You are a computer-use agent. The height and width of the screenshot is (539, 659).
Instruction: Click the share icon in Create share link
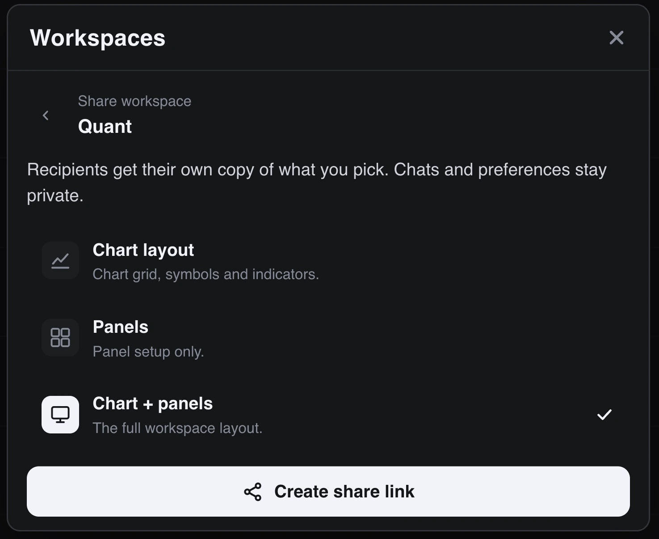pos(253,492)
